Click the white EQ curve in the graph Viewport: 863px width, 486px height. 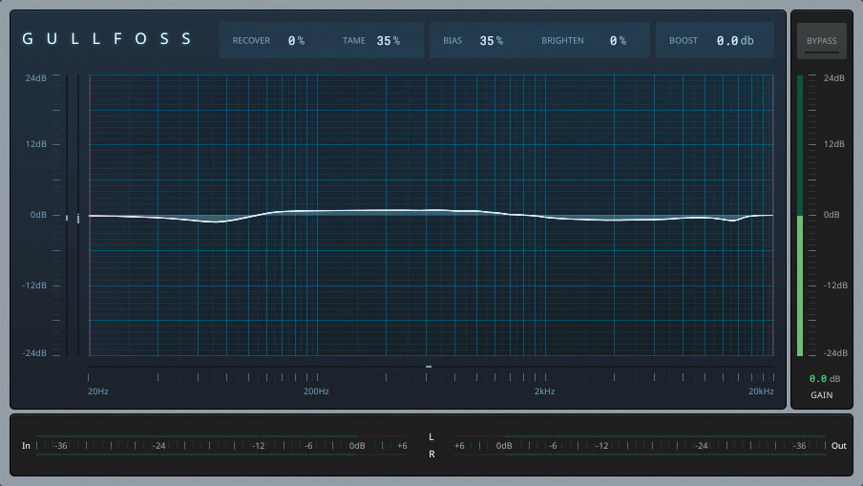point(431,215)
